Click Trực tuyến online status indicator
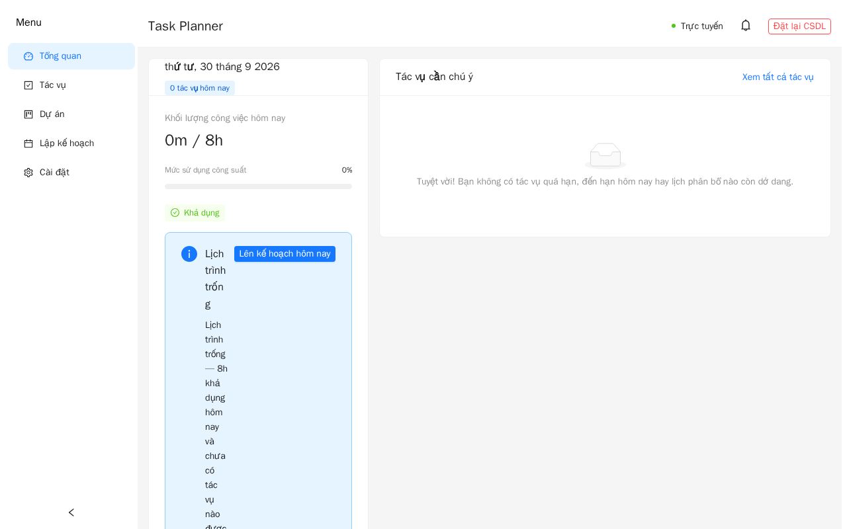847x529 pixels. coord(697,26)
